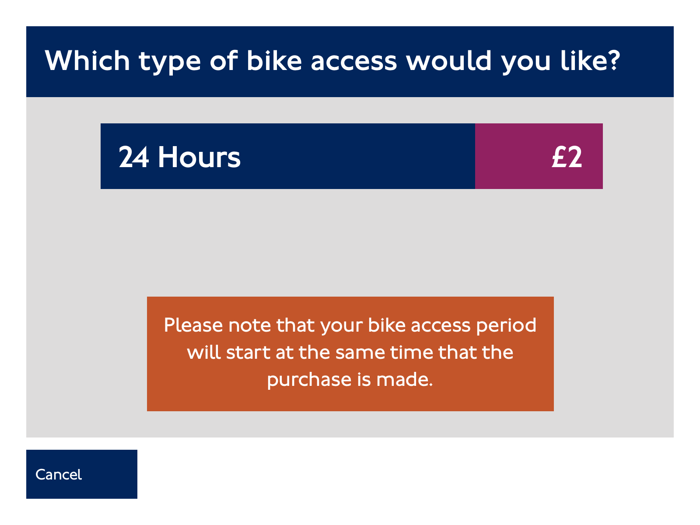Hit the Cancel button below the panel
700x525 pixels.
pyautogui.click(x=82, y=474)
